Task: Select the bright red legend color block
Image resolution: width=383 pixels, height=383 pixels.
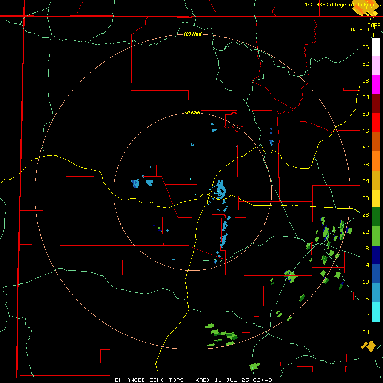Action: point(376,123)
